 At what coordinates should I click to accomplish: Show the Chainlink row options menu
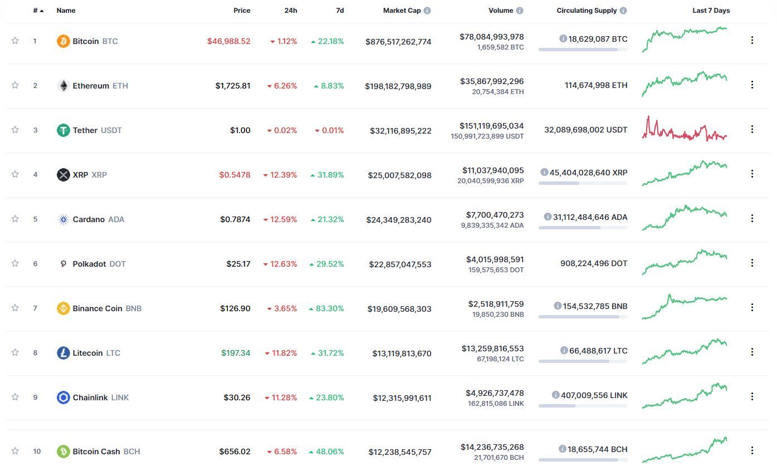coord(752,396)
